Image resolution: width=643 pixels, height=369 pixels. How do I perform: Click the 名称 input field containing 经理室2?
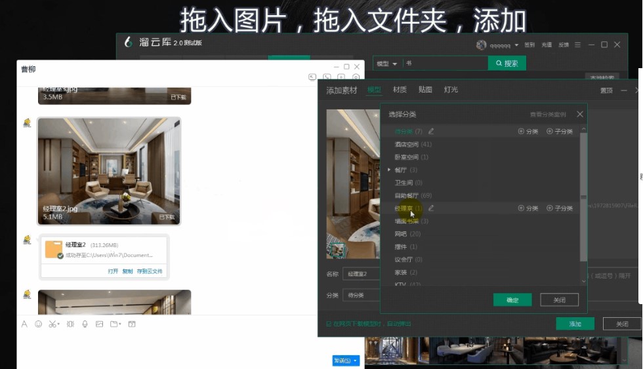[x=362, y=273]
